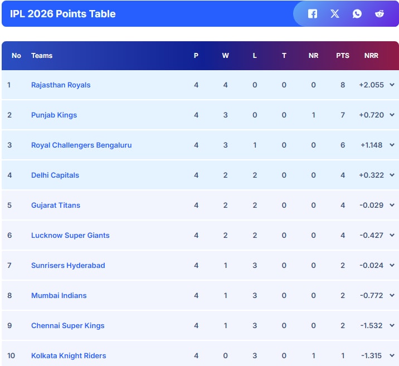Expand the Gujarat Titans row chevron
The image size is (399, 366).
coord(392,206)
